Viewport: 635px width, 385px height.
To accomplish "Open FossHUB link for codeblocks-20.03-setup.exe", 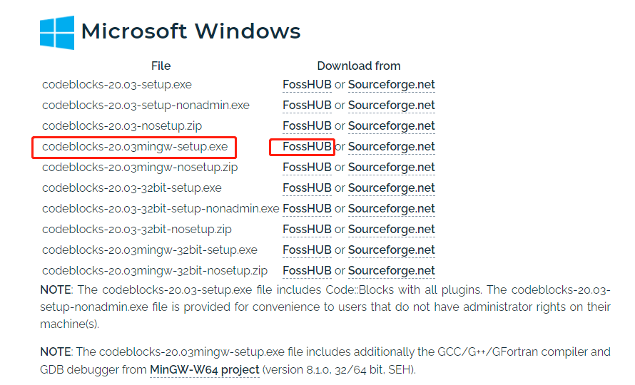I will pyautogui.click(x=307, y=85).
